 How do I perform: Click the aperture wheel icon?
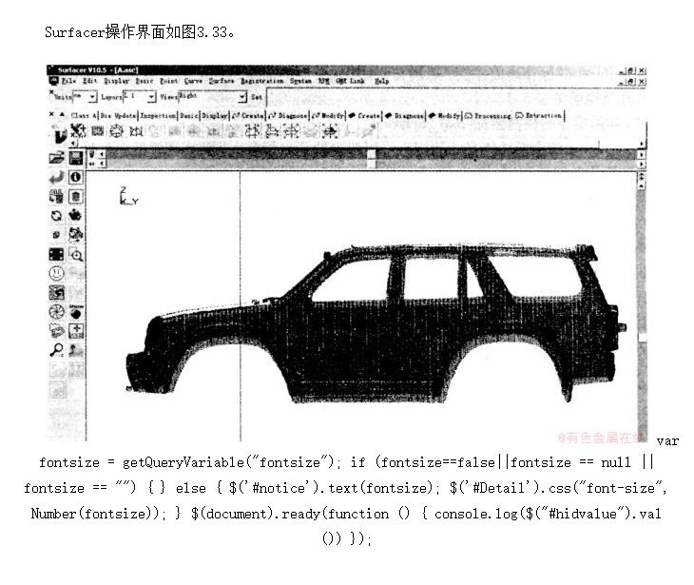coord(56,312)
